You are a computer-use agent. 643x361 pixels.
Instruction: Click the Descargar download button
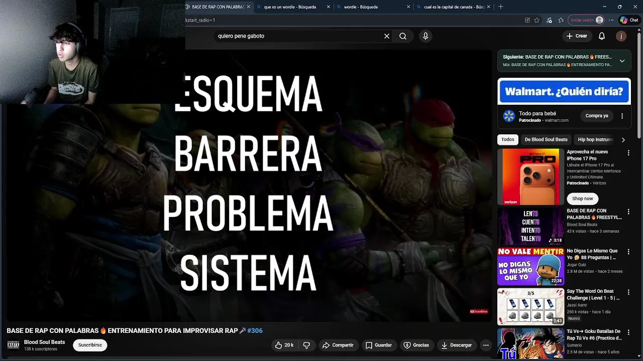pyautogui.click(x=457, y=345)
